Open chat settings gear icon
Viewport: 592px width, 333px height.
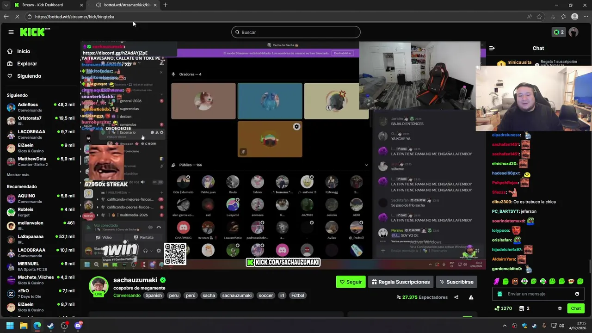(560, 308)
